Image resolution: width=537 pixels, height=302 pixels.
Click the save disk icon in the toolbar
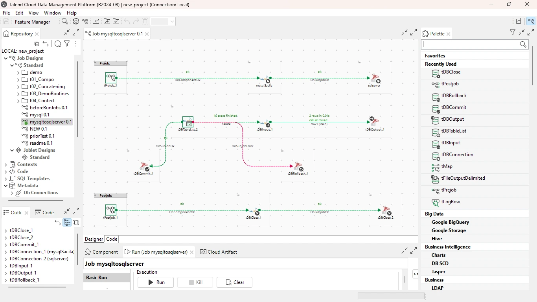(x=6, y=22)
